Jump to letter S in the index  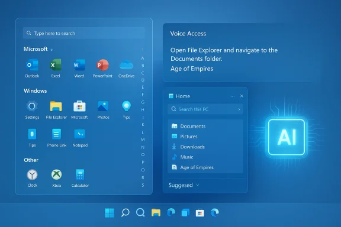point(143,185)
